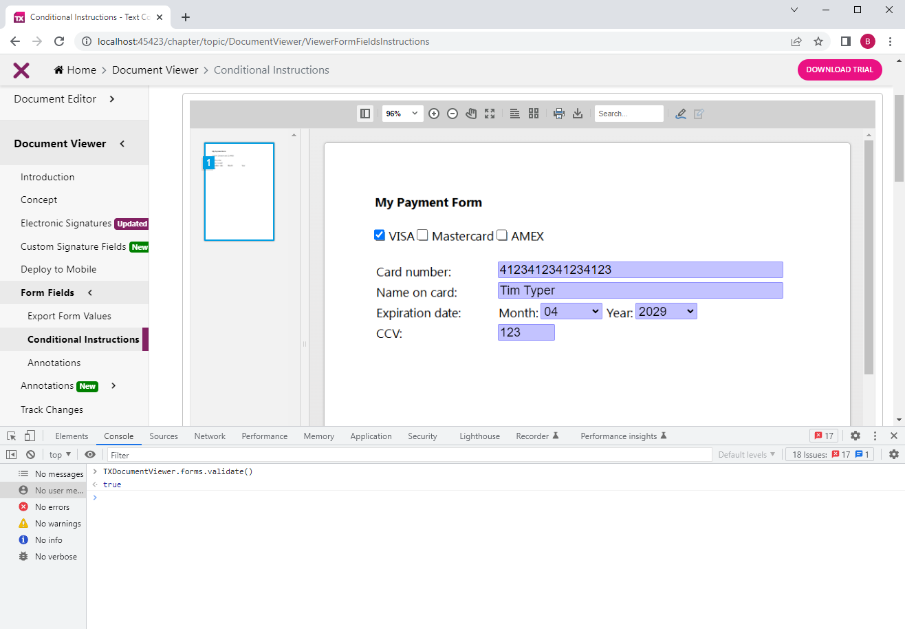Go to Home breadcrumb link
The width and height of the screenshot is (905, 629).
point(75,70)
